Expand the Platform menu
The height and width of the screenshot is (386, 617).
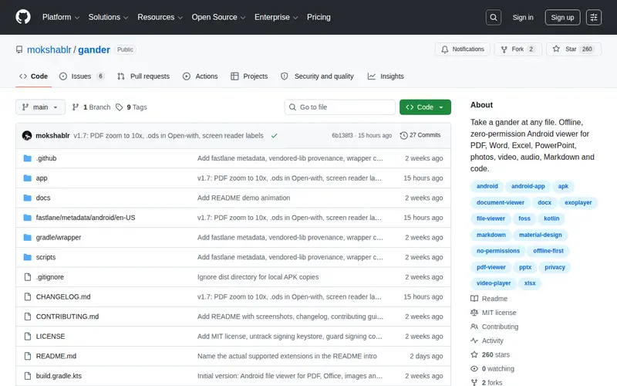(61, 17)
